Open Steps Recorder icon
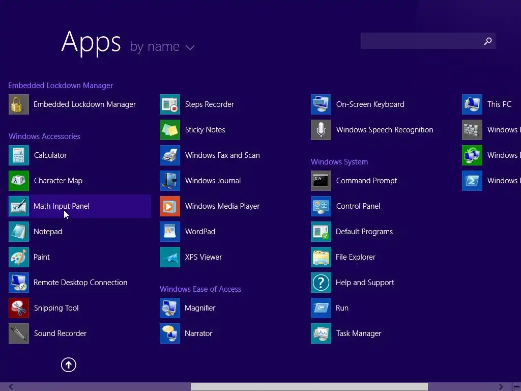Viewport: 521px width, 391px height. tap(170, 104)
